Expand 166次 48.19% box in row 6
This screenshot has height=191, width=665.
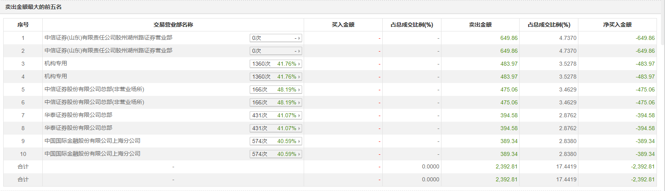tap(276, 102)
